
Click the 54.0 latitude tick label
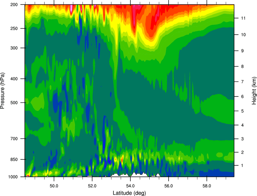(x=130, y=186)
